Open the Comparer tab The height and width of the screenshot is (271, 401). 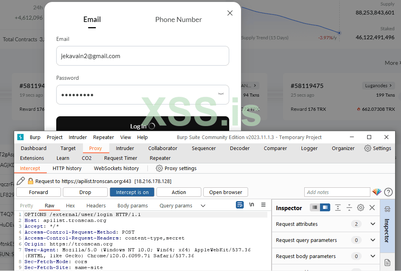[276, 148]
